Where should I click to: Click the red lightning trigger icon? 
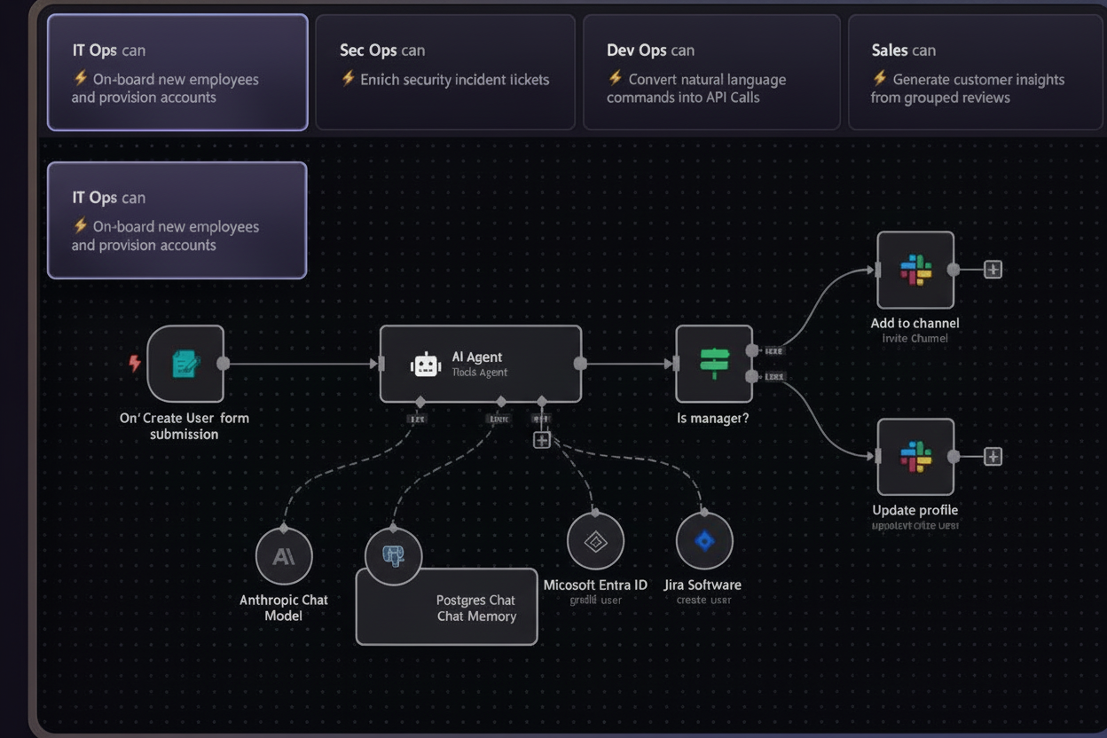(x=135, y=364)
